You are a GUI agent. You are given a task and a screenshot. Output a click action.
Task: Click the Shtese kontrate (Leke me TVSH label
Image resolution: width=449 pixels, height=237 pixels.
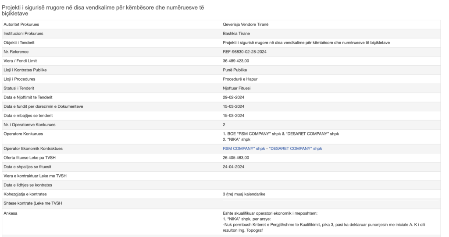32,204
